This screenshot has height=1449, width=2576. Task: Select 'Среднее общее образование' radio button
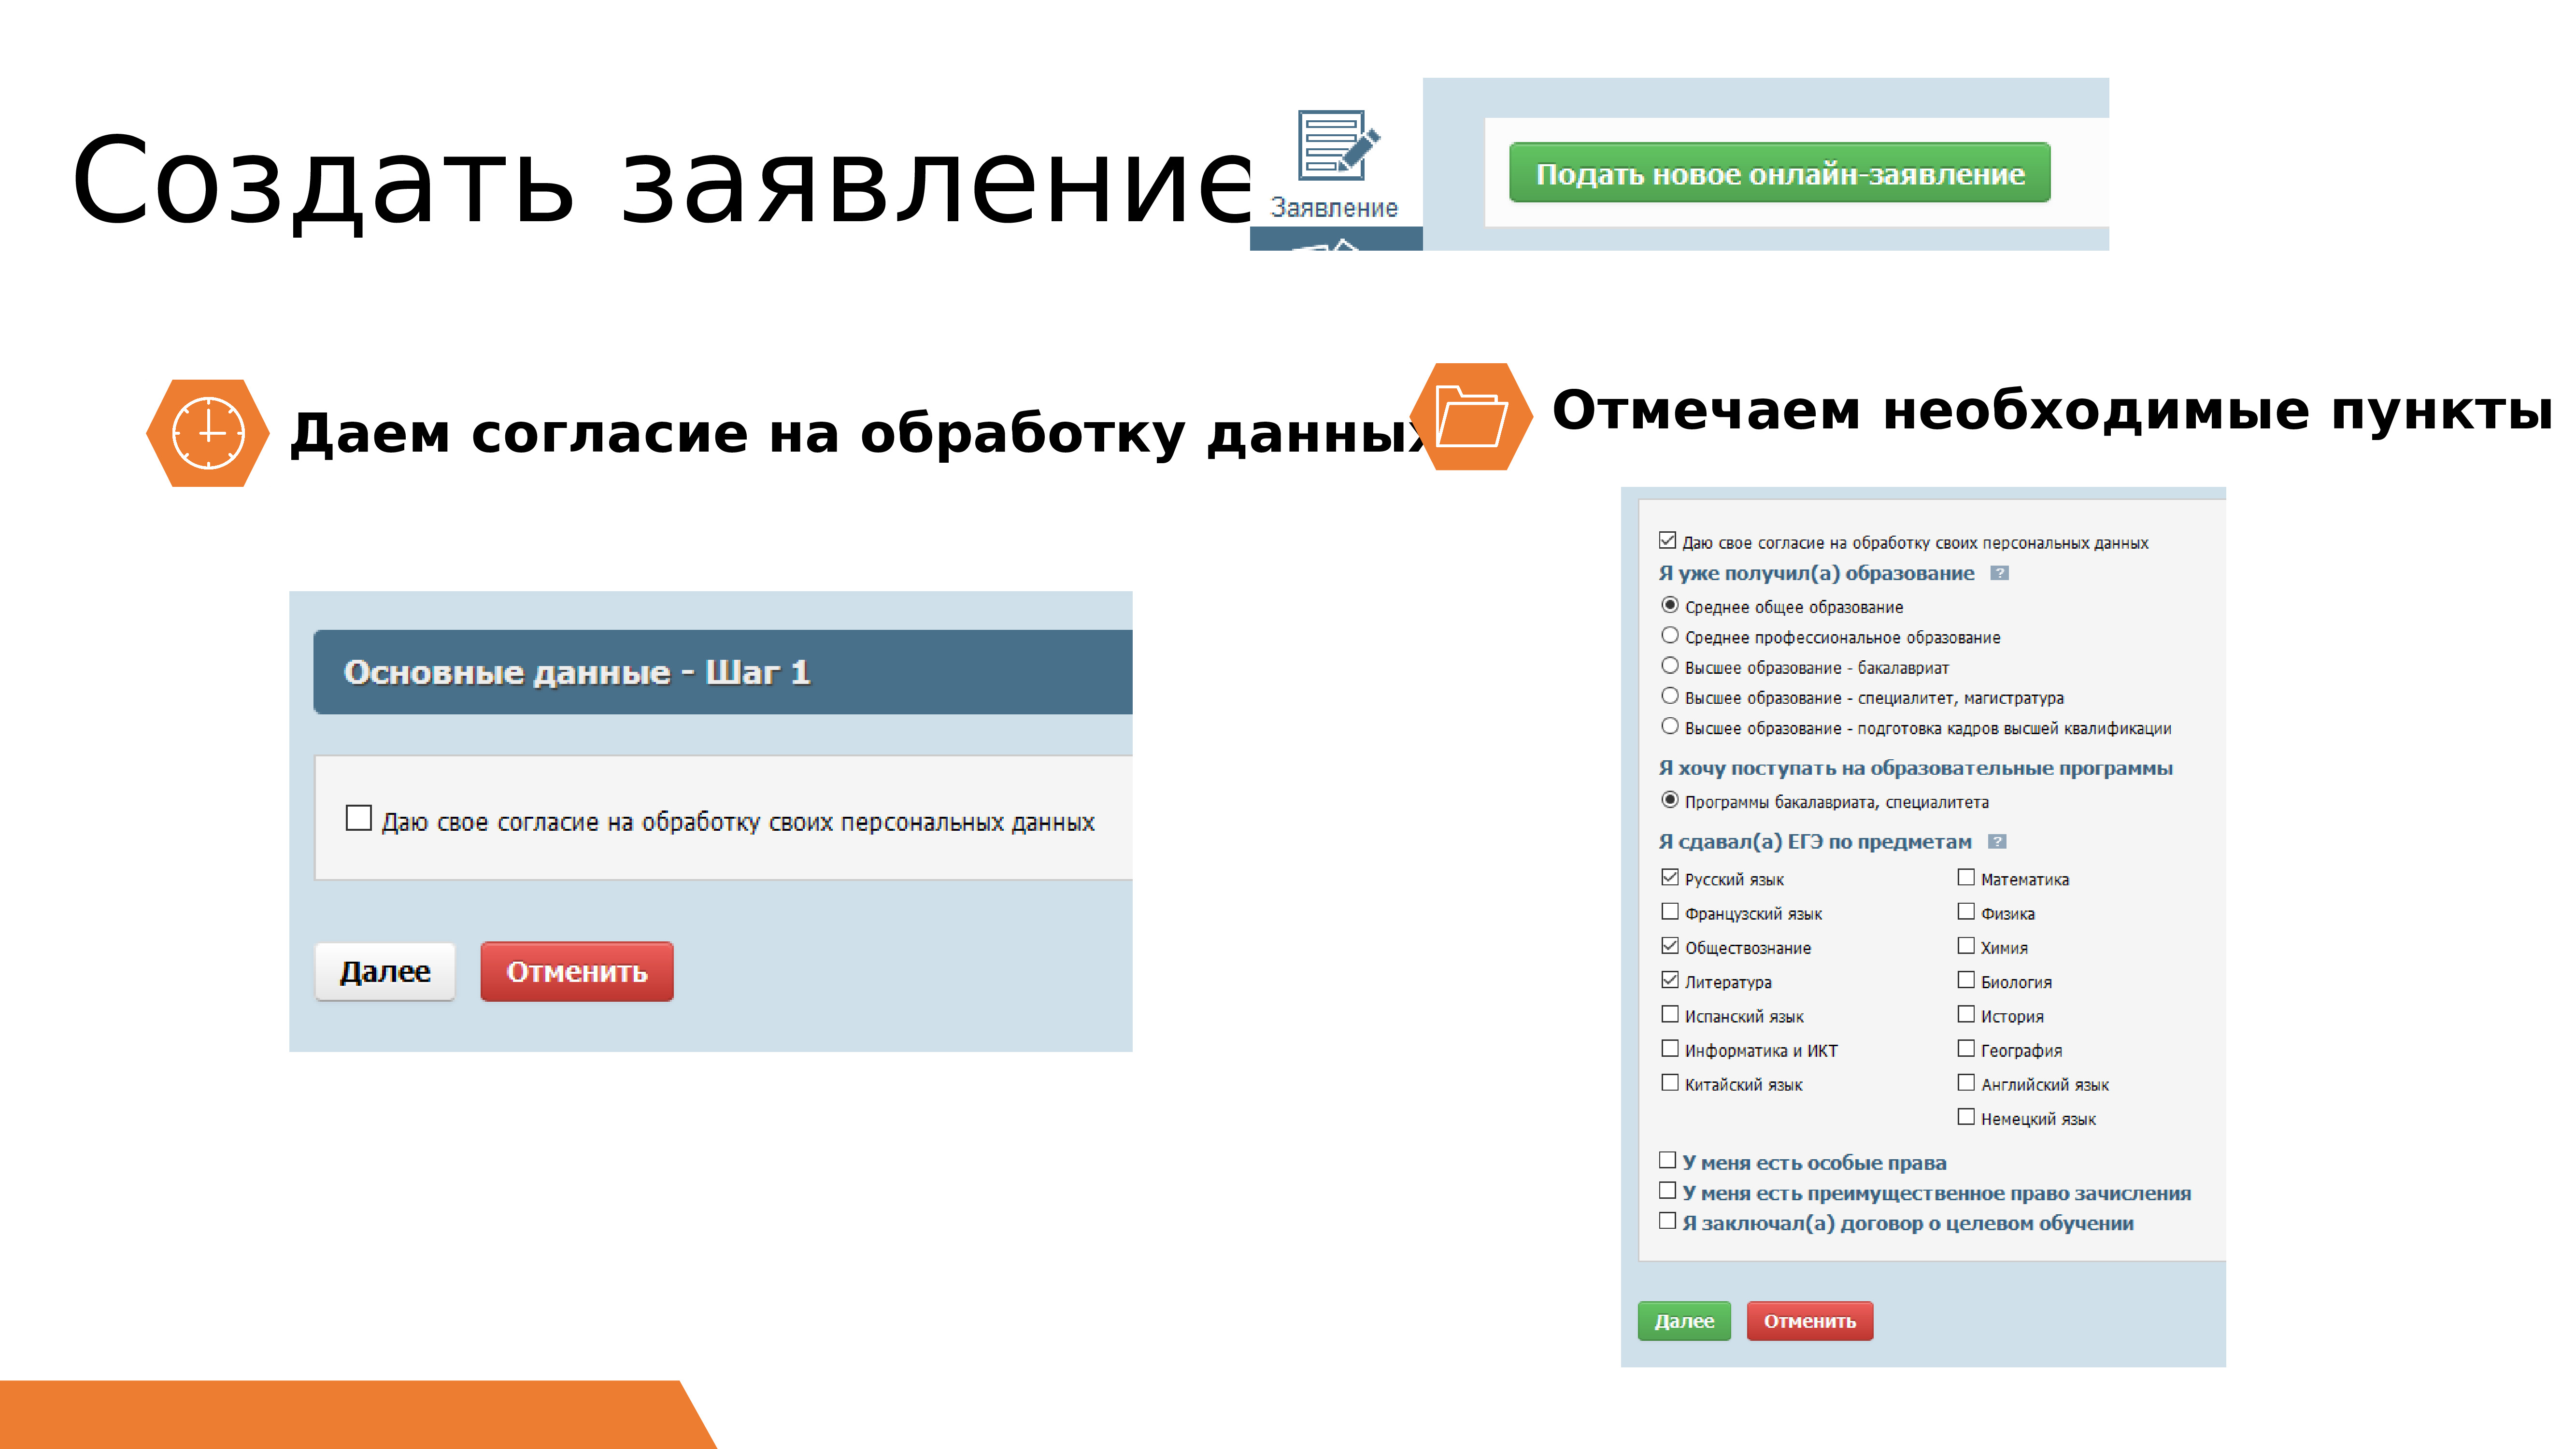click(1670, 605)
